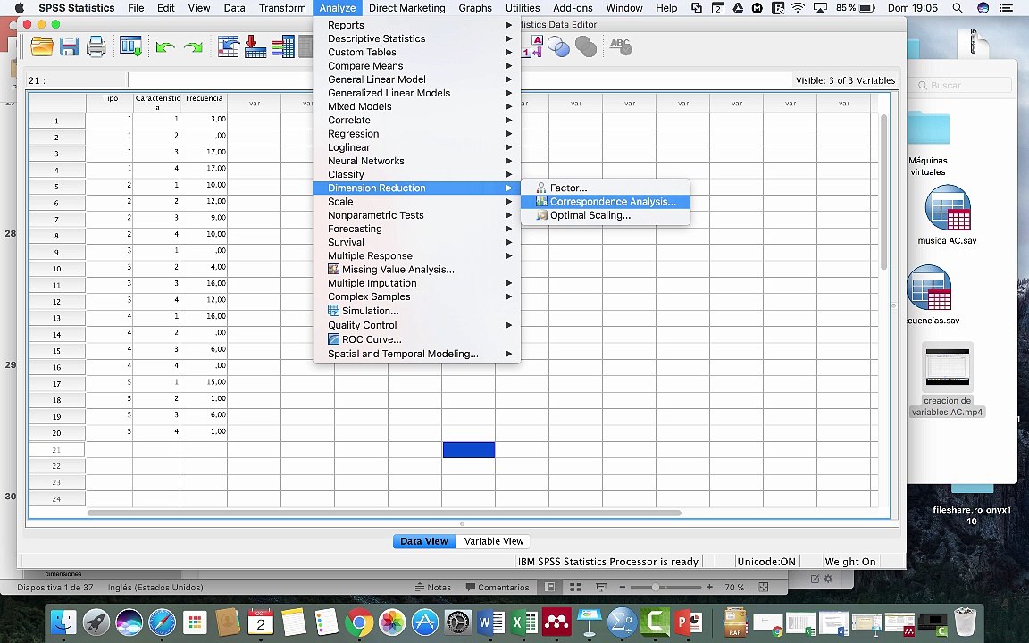The image size is (1029, 643).
Task: Click Comentarios in PowerPoint status bar
Action: (497, 588)
